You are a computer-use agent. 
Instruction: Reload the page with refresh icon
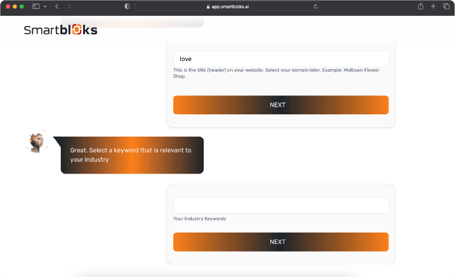[315, 6]
